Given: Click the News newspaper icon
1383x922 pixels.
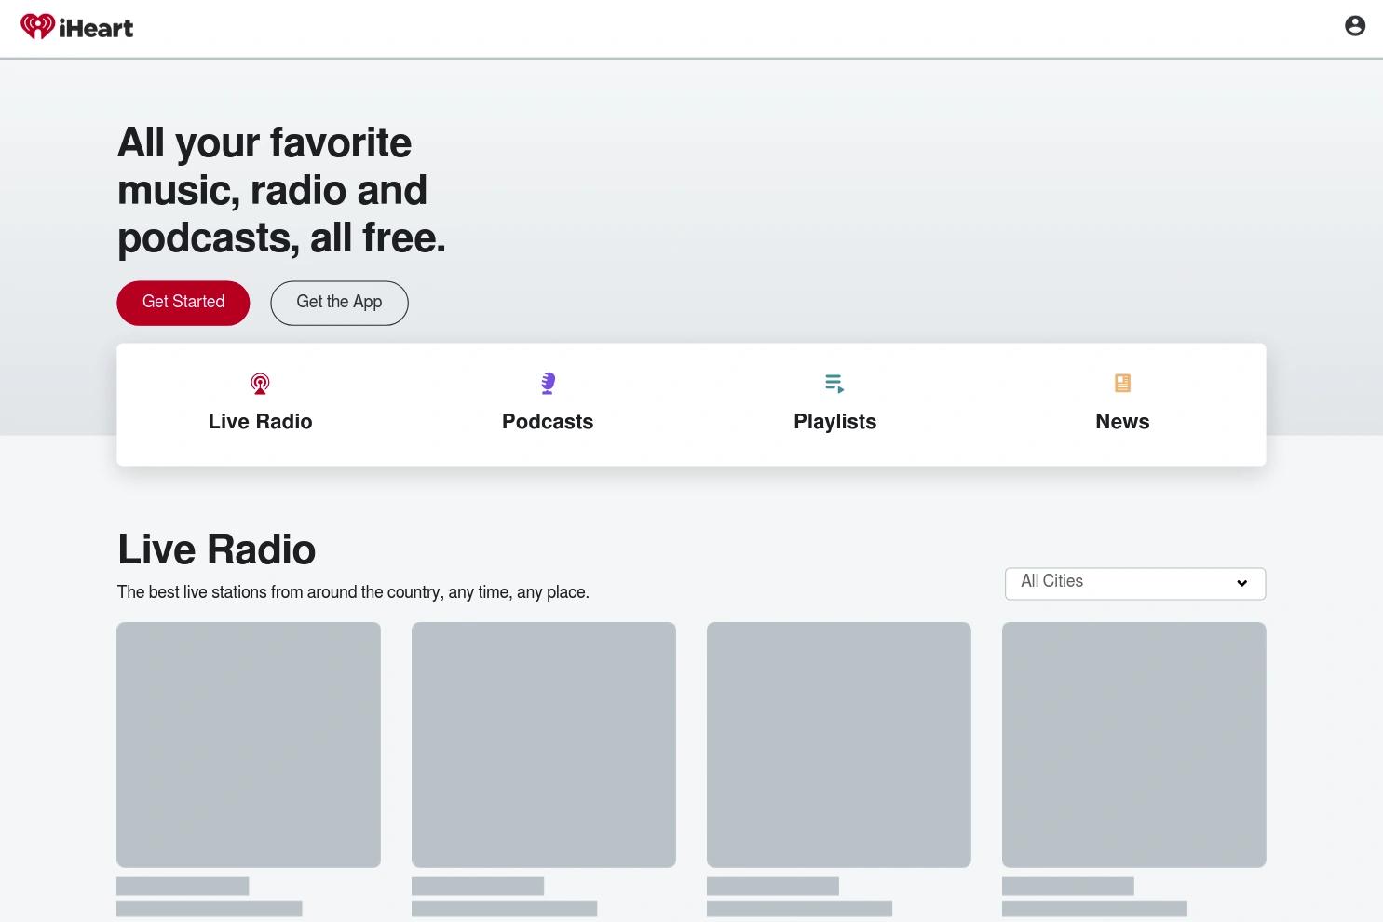Looking at the screenshot, I should (1122, 383).
